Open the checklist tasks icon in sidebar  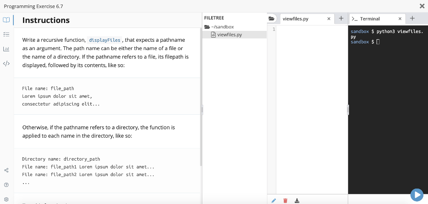[x=6, y=34]
